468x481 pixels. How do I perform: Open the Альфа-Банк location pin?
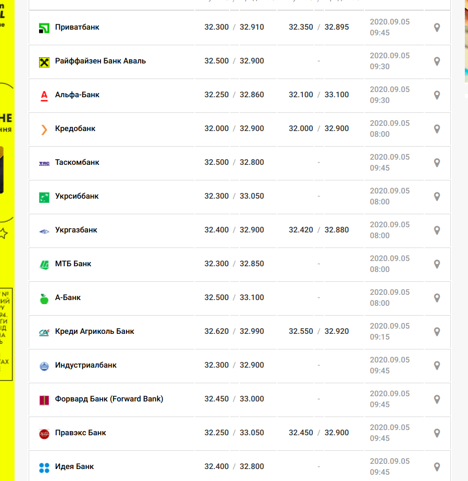coord(437,95)
